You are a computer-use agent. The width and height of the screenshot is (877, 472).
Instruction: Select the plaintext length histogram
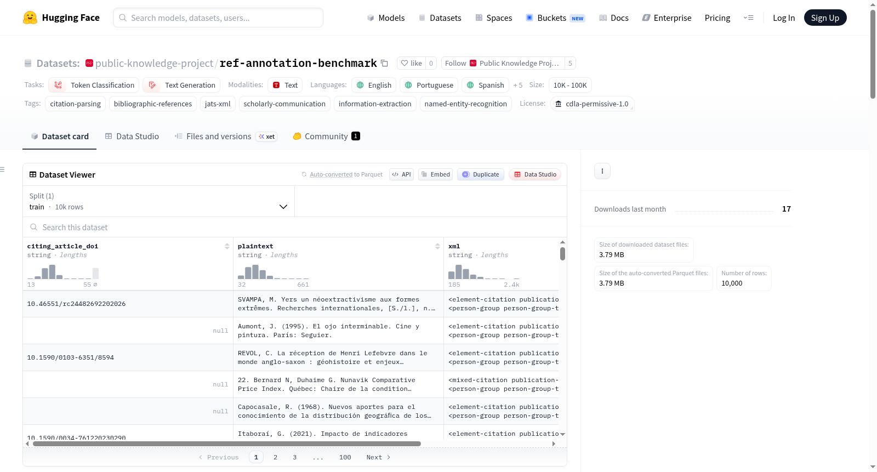click(274, 272)
